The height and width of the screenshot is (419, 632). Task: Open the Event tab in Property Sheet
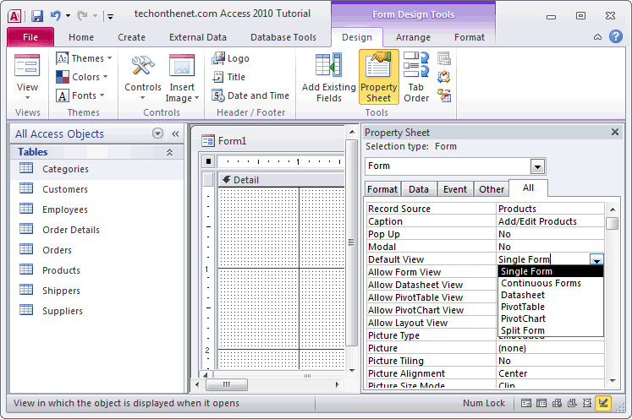454,189
